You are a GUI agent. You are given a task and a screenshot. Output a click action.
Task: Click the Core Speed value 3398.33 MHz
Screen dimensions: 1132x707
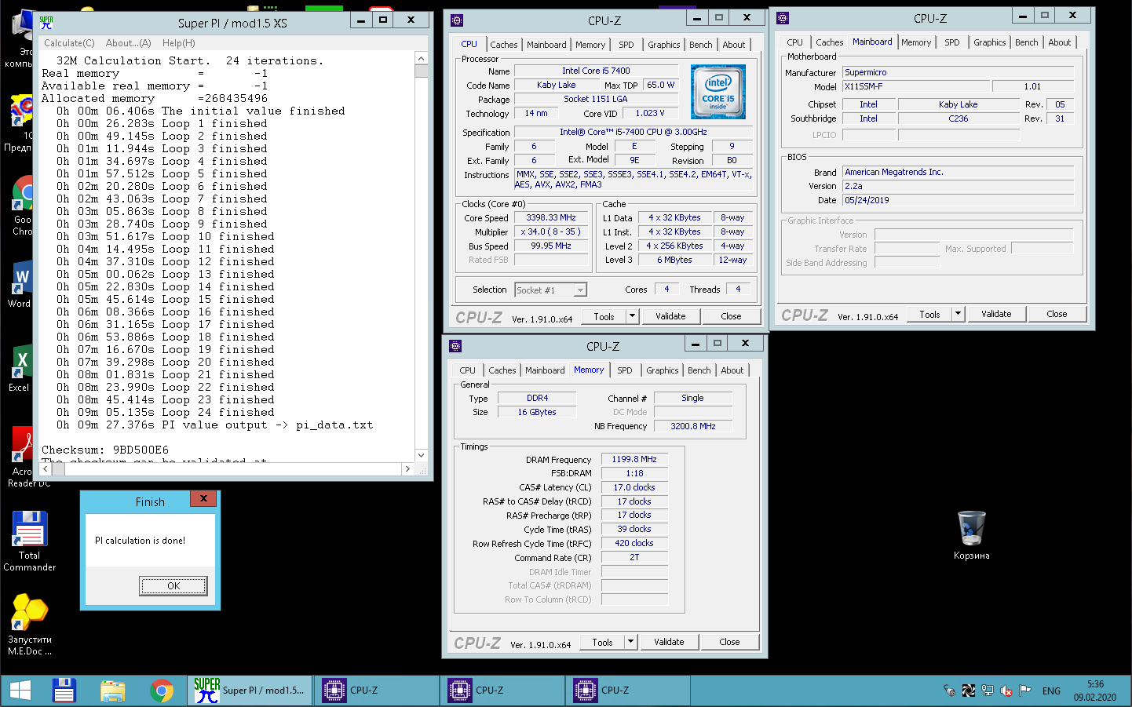pos(551,217)
